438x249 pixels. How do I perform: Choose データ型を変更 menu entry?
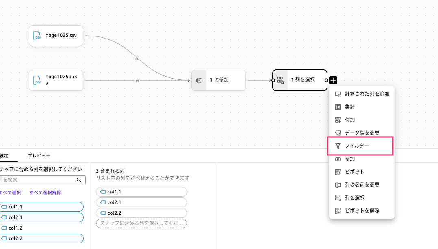(x=362, y=133)
